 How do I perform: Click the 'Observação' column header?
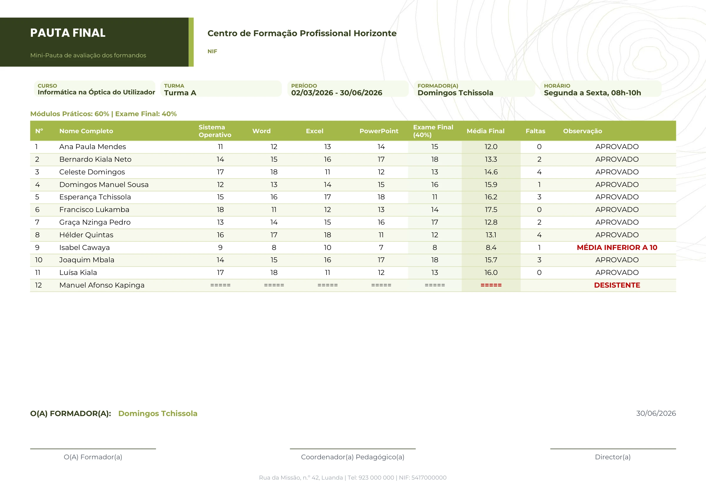[582, 131]
